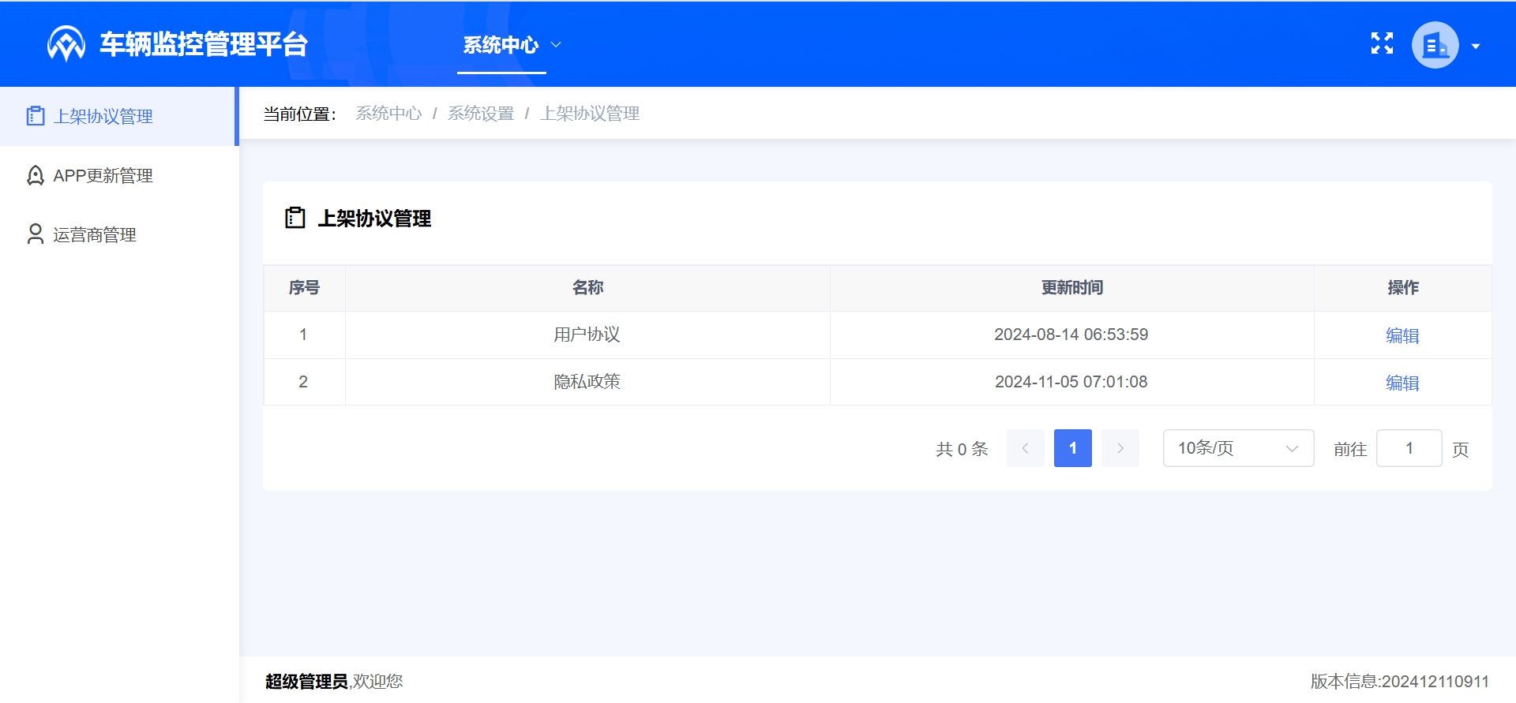1516x703 pixels.
Task: Open 运营商管理 in the sidebar
Action: tap(118, 234)
